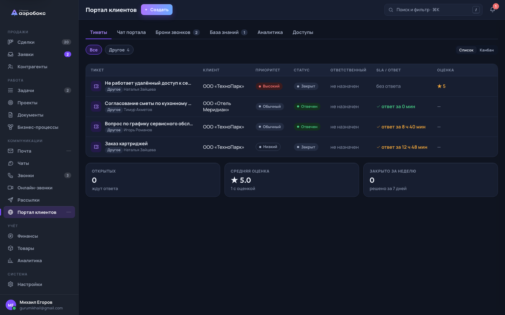Viewport: 505px width, 315px height.
Task: Click the Заявки inbox icon
Action: (11, 54)
